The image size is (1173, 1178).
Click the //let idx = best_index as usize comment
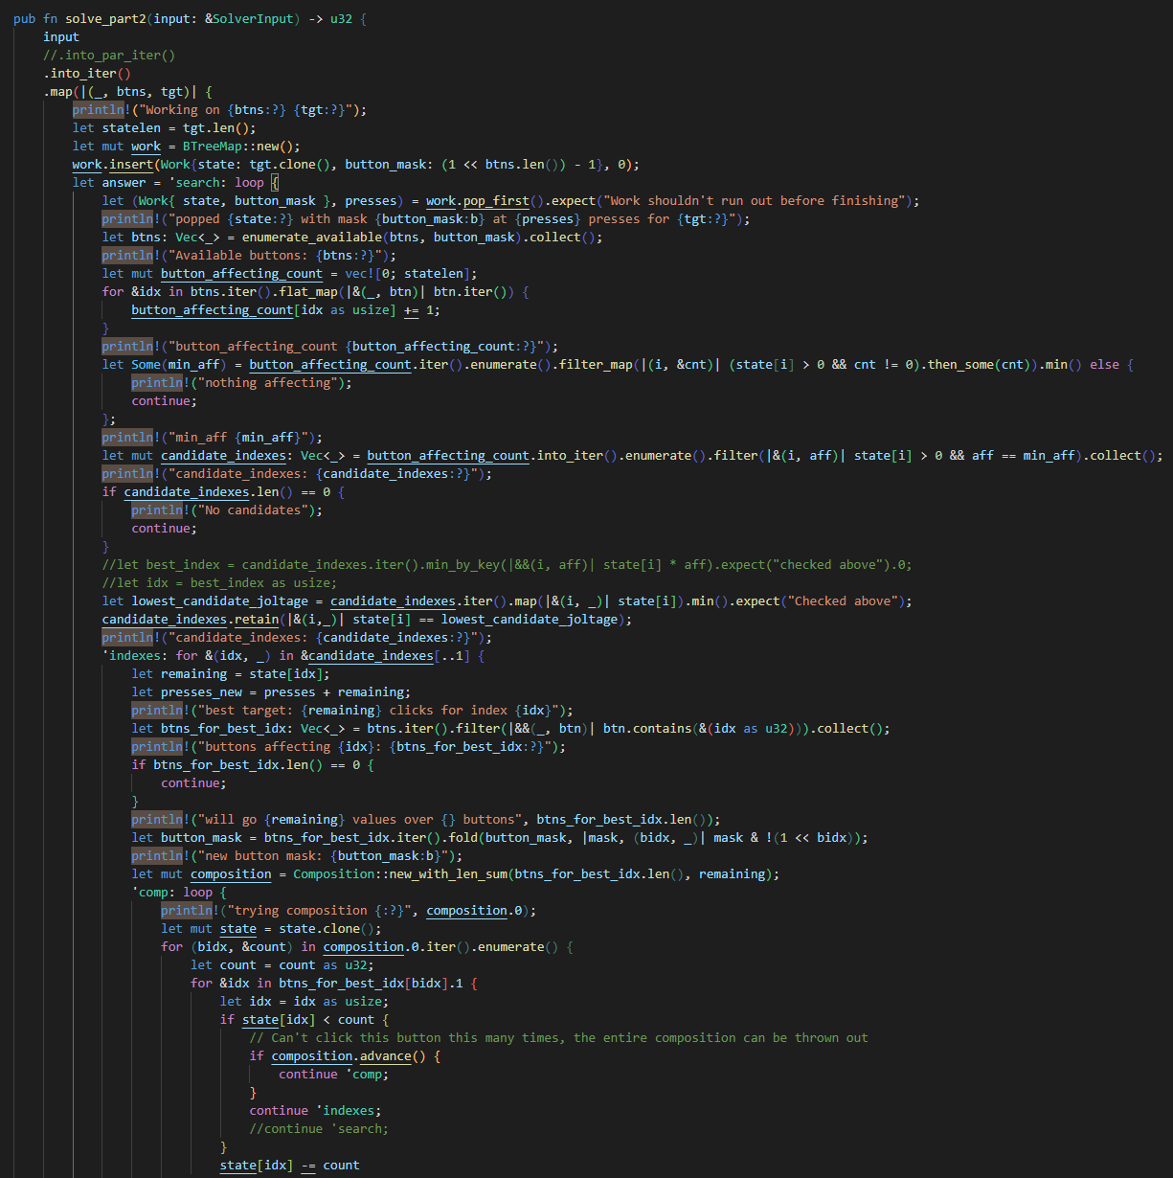[x=220, y=582]
